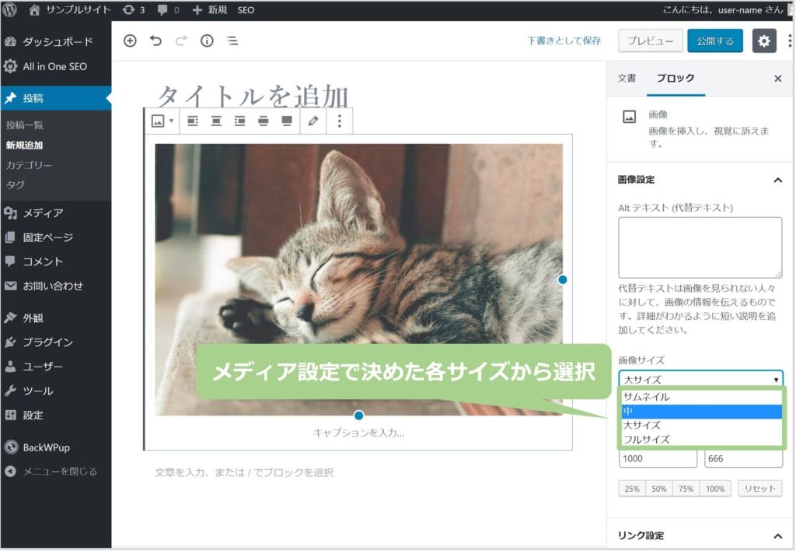Click the undo arrow icon
Screen dimensions: 796x551
pyautogui.click(x=155, y=41)
